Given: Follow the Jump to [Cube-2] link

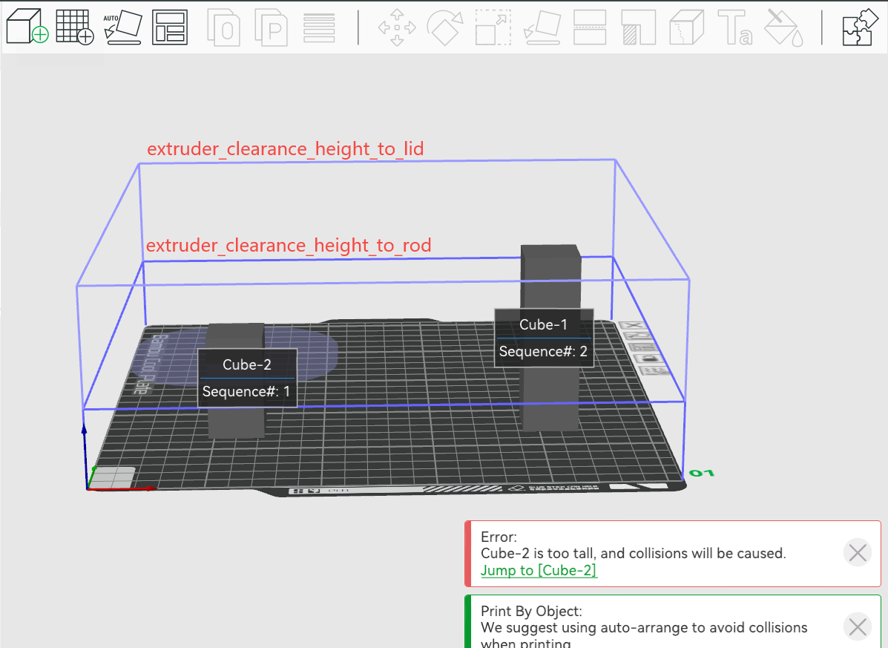Looking at the screenshot, I should (539, 570).
